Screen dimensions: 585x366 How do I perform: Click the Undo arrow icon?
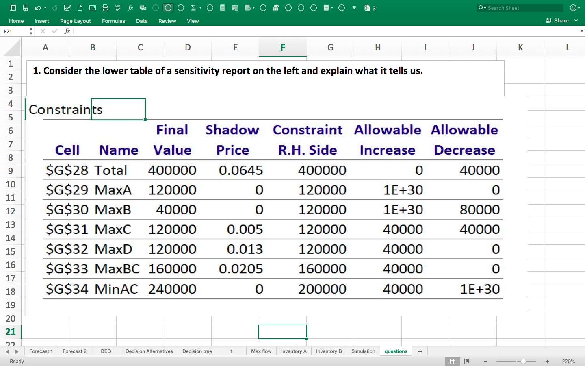(38, 8)
